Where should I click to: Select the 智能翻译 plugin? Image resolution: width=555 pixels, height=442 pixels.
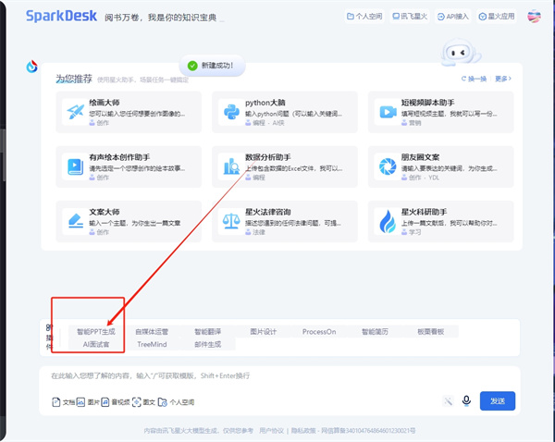[208, 332]
